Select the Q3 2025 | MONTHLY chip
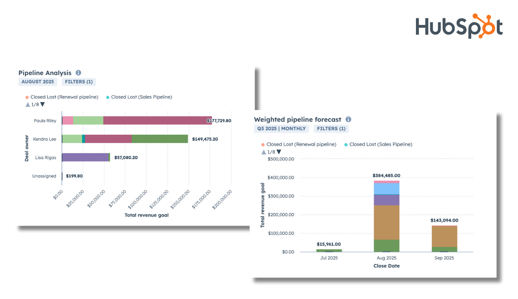The width and height of the screenshot is (518, 299). (x=281, y=128)
